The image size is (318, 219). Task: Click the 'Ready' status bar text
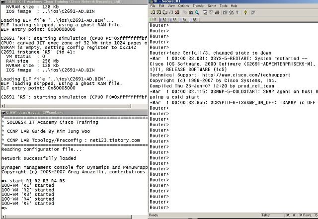click(154, 215)
